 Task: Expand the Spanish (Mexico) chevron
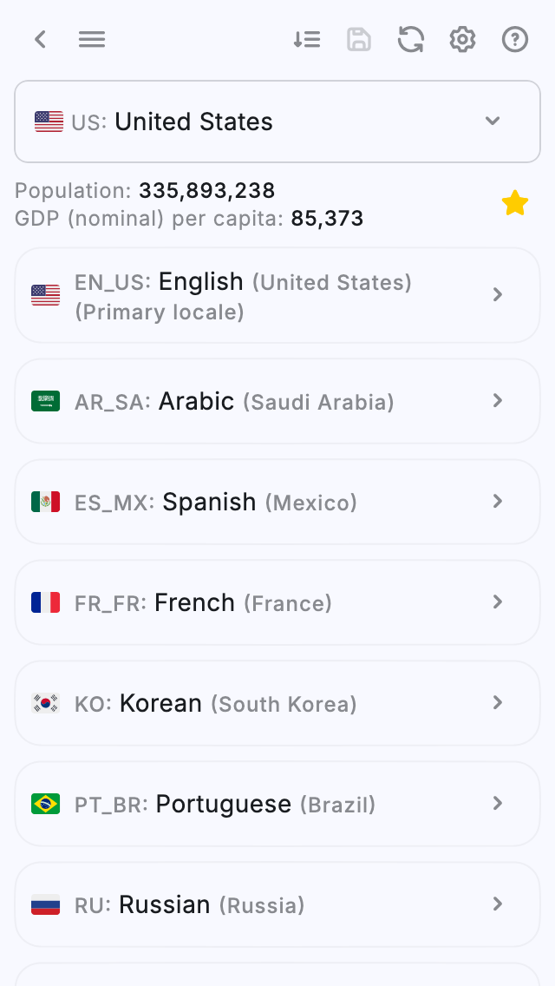[x=498, y=501]
